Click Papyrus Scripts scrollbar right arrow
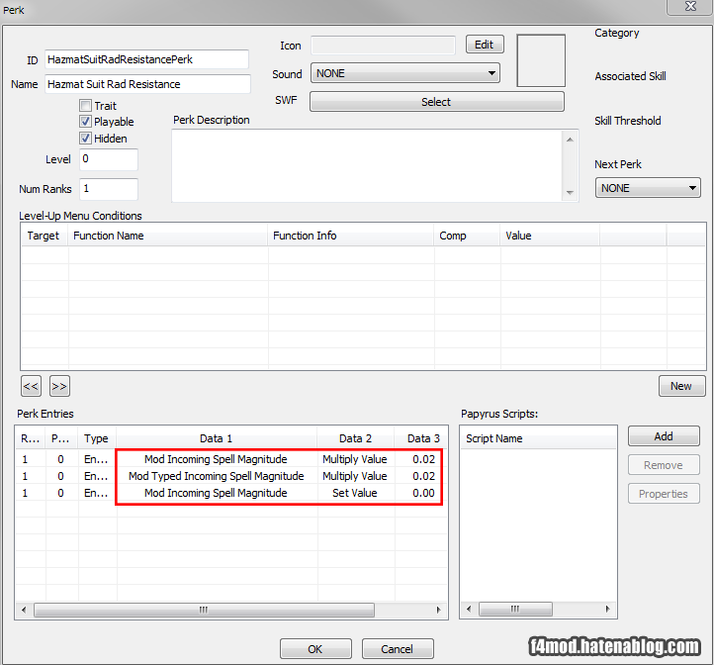Screen dimensions: 714x665 tap(607, 609)
